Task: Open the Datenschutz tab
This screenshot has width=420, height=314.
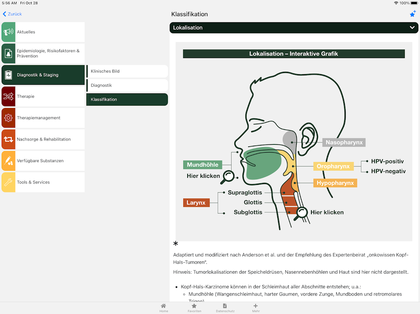Action: tap(225, 308)
